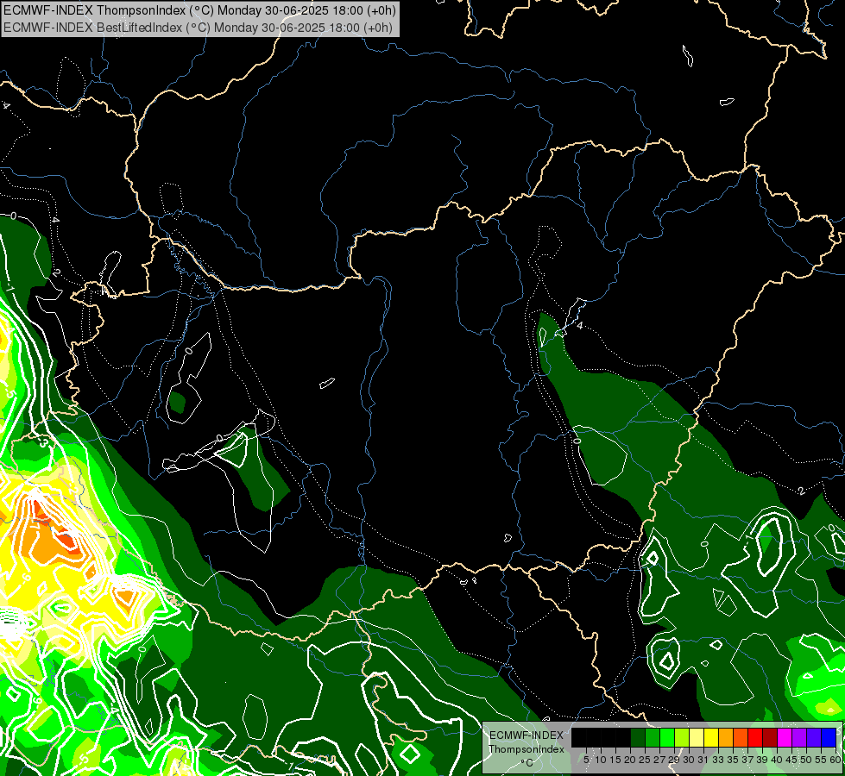Click the legend scale value 10
The image size is (845, 776).
point(601,760)
